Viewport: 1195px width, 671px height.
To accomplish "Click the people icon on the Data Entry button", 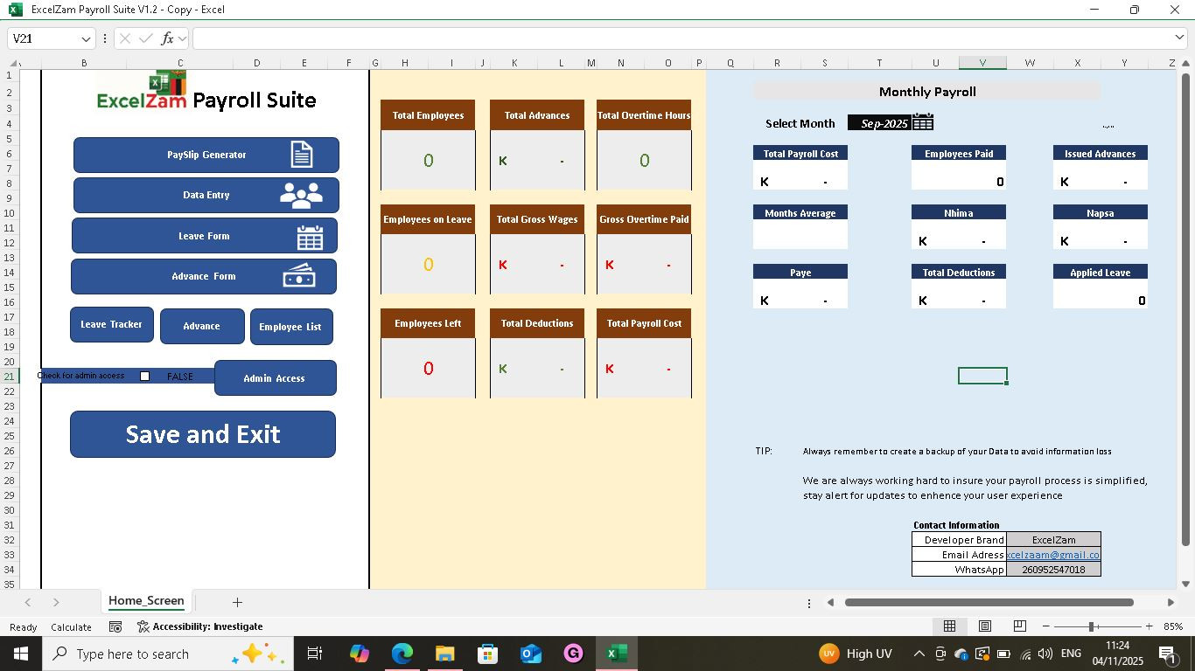I will [302, 195].
